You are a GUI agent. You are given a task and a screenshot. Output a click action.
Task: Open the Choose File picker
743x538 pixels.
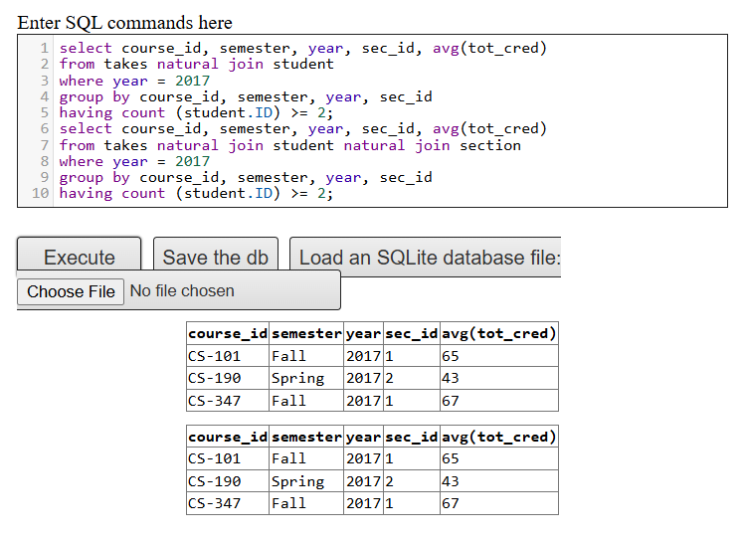(x=71, y=291)
